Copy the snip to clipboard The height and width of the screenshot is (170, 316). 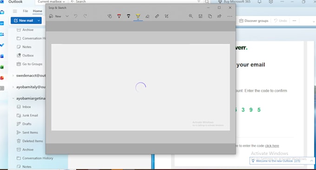pos(210,16)
